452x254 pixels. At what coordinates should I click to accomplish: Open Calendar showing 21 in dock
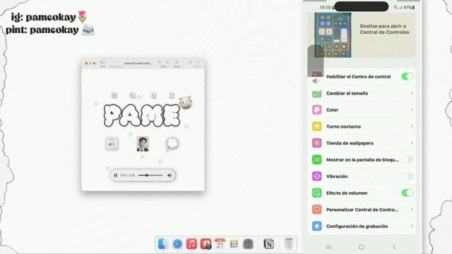(220, 244)
